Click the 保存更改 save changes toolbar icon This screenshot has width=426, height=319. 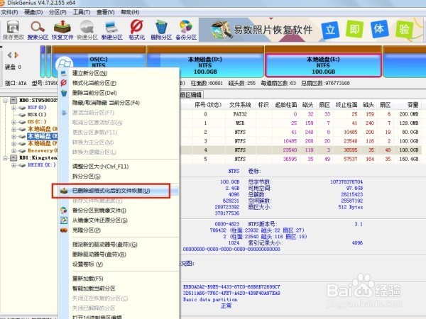(13, 30)
